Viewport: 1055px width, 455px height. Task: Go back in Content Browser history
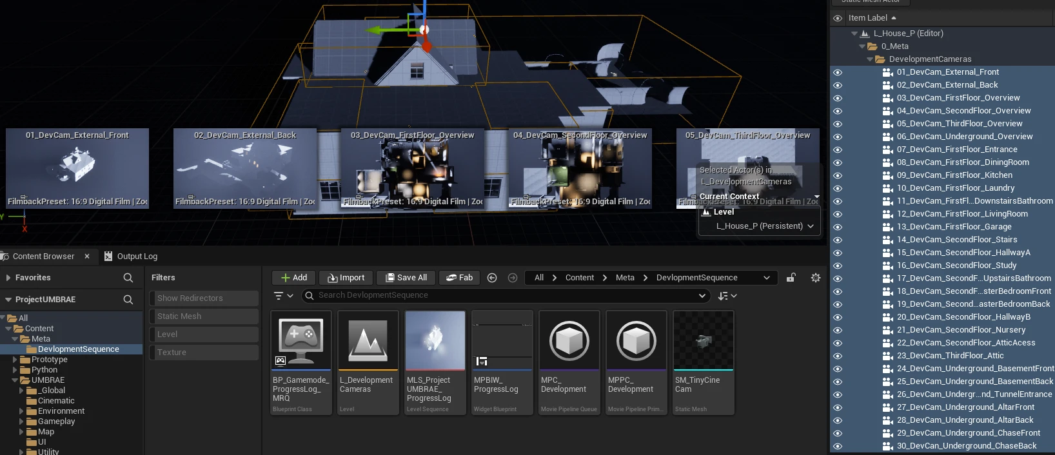tap(492, 278)
